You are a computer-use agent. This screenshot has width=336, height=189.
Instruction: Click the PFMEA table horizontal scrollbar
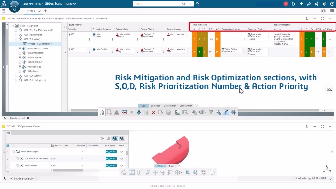(x=195, y=110)
